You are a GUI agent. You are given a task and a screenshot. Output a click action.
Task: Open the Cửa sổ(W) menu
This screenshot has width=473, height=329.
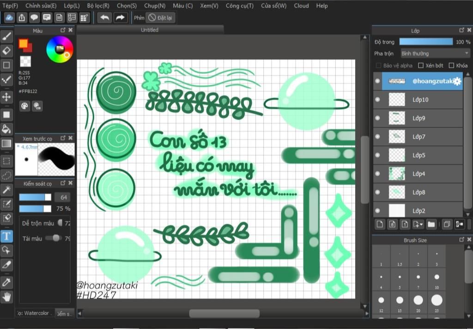(274, 6)
